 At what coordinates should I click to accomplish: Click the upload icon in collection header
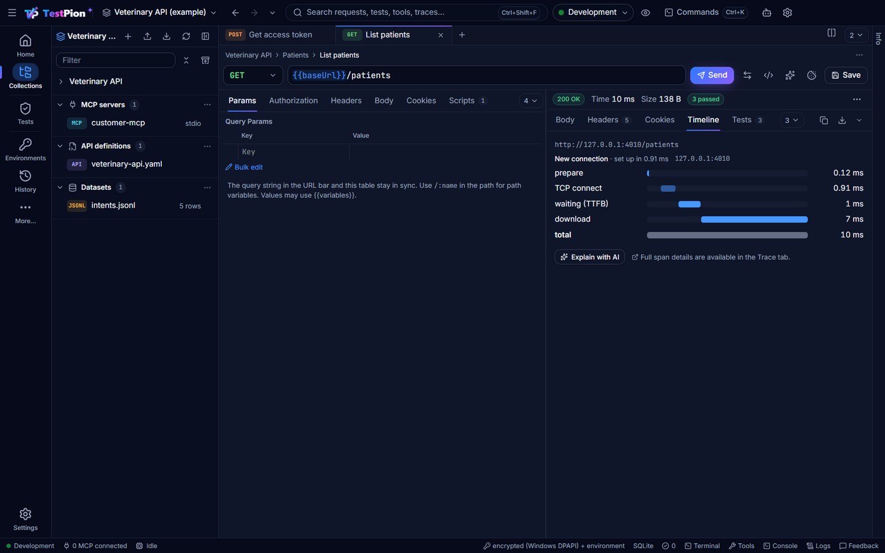coord(147,36)
